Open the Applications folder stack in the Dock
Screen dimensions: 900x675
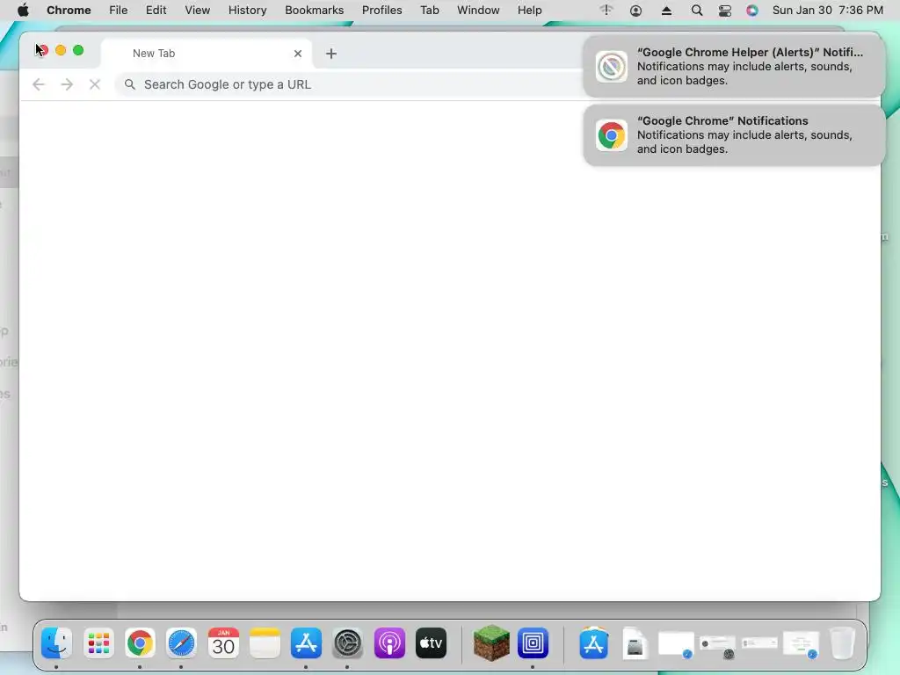593,642
